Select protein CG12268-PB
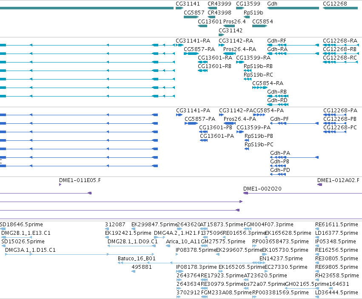Viewport: 362px width, 299px height. (340, 119)
